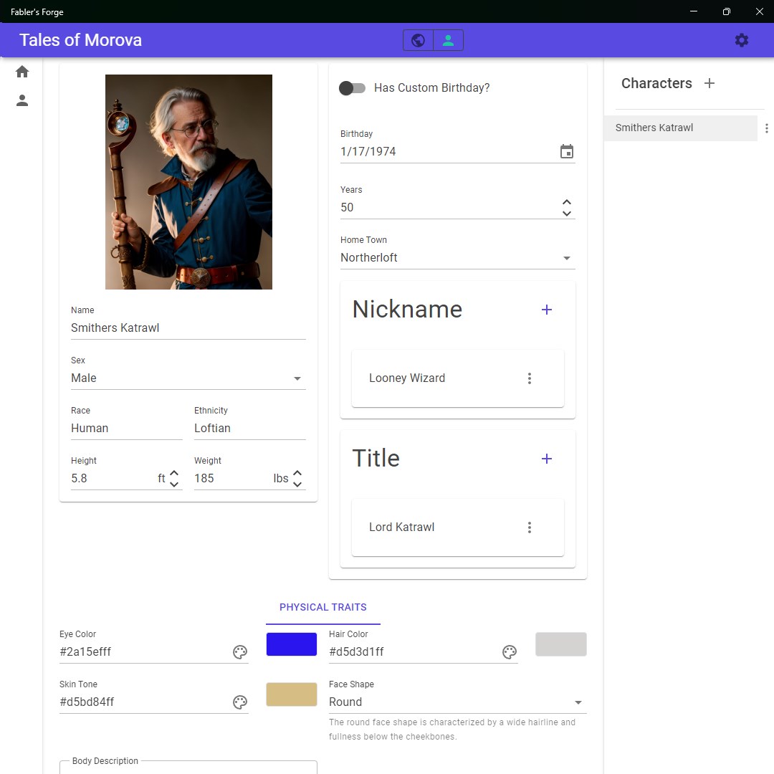Open the eye color picker palette icon
Image resolution: width=774 pixels, height=774 pixels.
(239, 652)
